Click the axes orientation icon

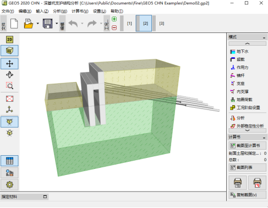[9, 110]
